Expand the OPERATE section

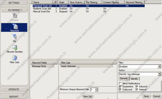(14, 89)
